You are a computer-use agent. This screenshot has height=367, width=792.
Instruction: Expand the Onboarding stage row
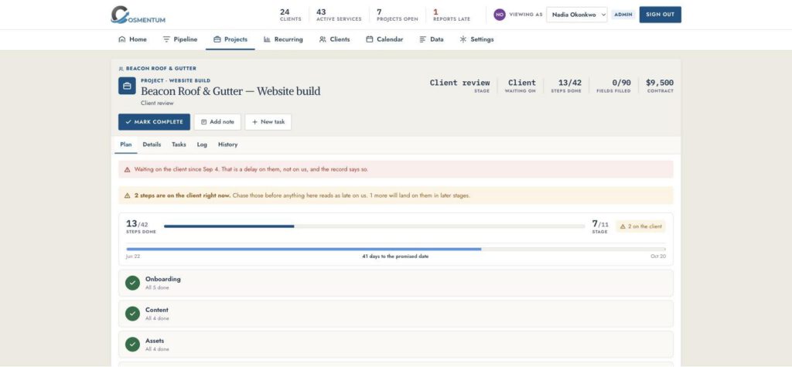click(x=395, y=284)
